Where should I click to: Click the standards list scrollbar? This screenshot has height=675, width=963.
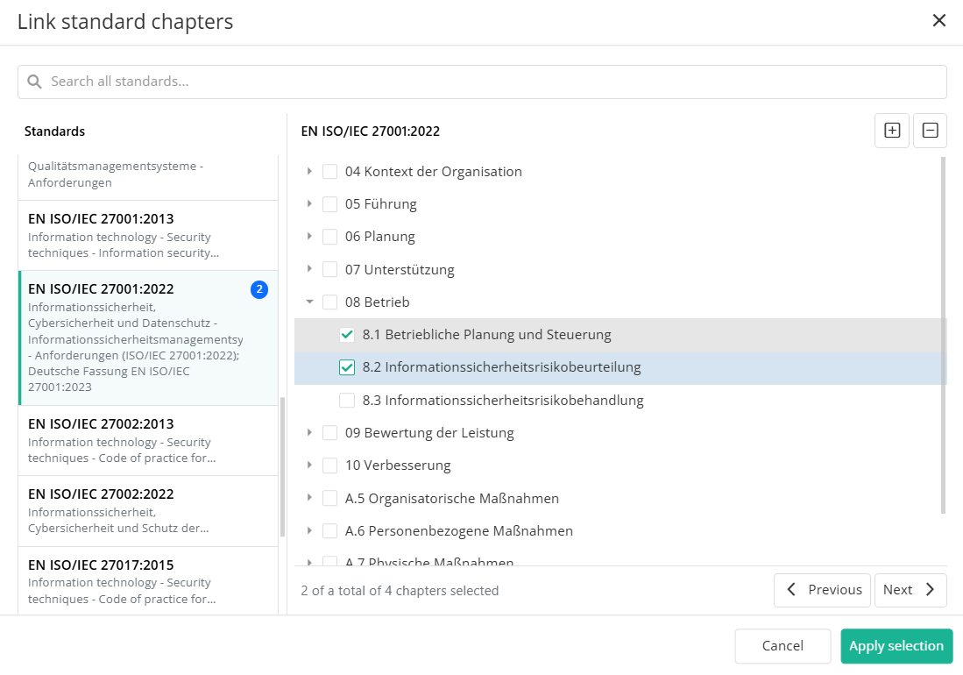pyautogui.click(x=282, y=466)
